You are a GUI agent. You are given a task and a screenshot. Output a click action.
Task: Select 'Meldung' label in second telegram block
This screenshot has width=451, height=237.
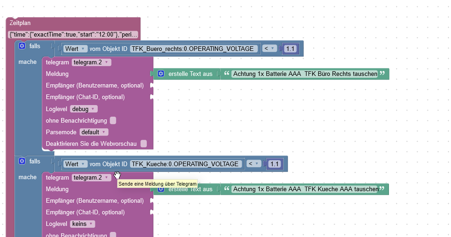(x=57, y=189)
